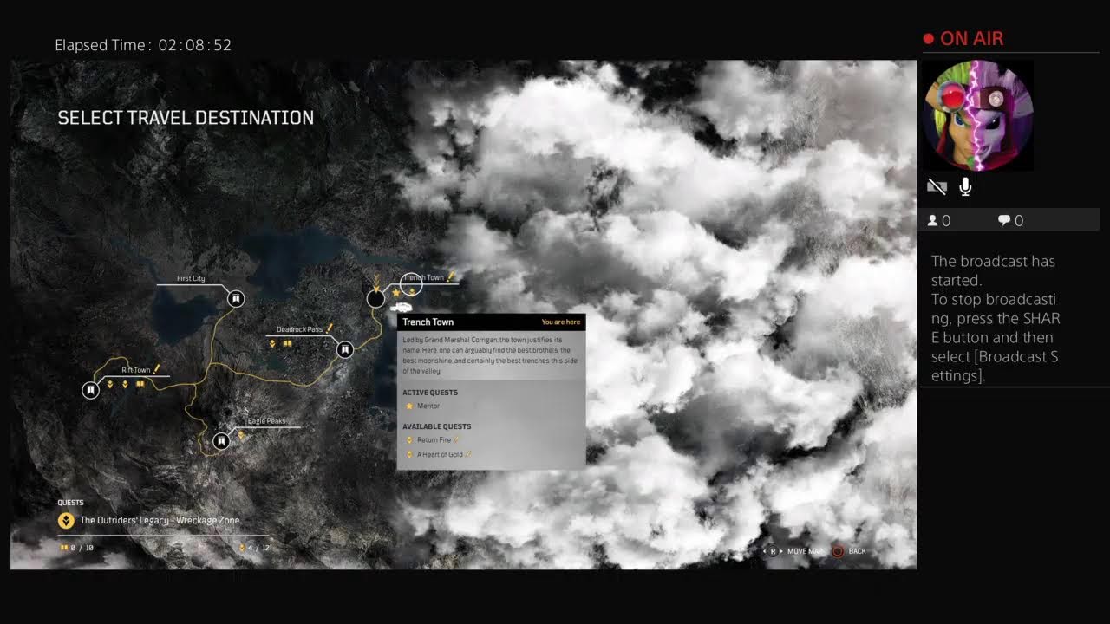The width and height of the screenshot is (1110, 624).
Task: Click the red circle Back button icon
Action: point(839,551)
